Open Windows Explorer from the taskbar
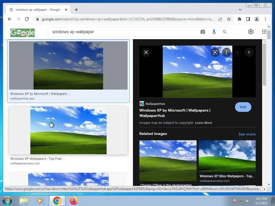The height and width of the screenshot is (206, 275). point(24,201)
